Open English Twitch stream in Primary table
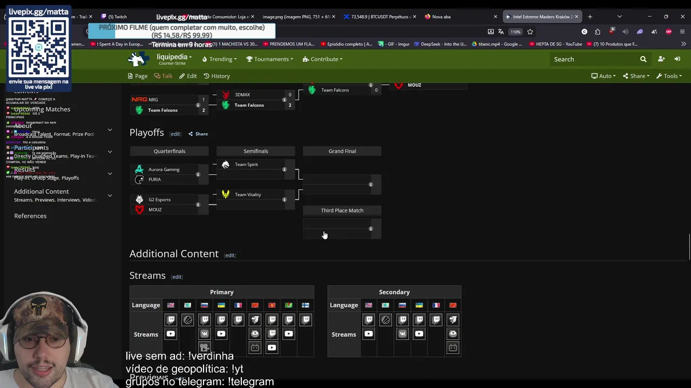Viewport: 691px width, 388px height. point(171,320)
